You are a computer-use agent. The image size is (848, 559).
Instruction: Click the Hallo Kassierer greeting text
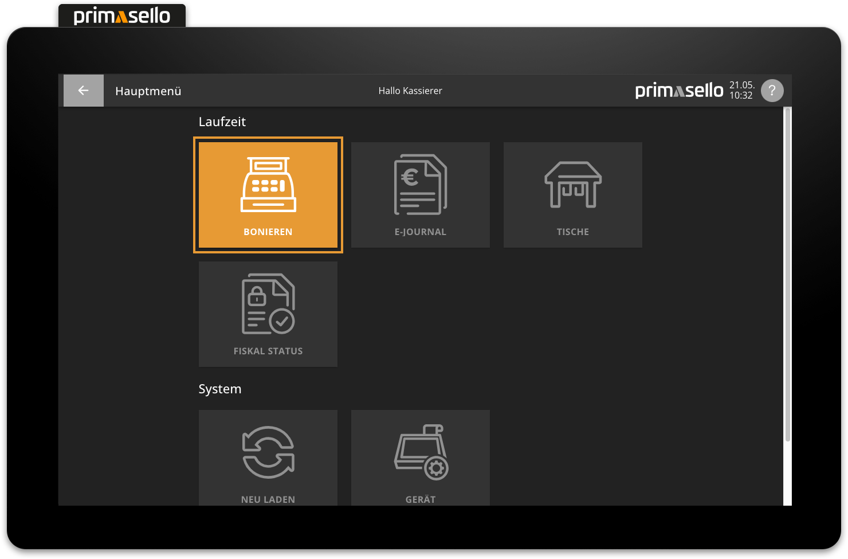[410, 91]
